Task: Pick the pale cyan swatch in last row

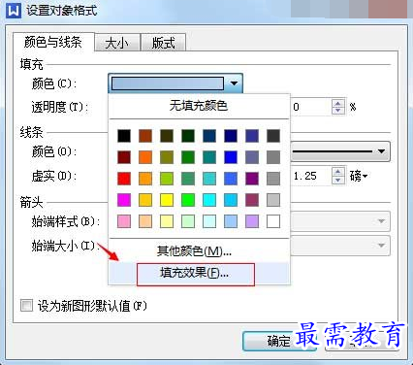Action: [x=209, y=221]
